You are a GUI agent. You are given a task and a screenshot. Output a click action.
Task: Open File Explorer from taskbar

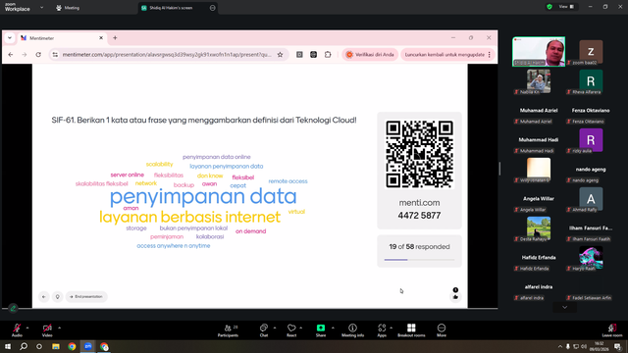(56, 346)
